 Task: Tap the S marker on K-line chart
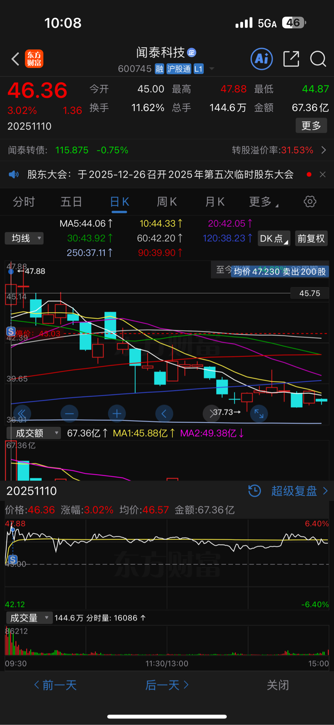pyautogui.click(x=11, y=332)
